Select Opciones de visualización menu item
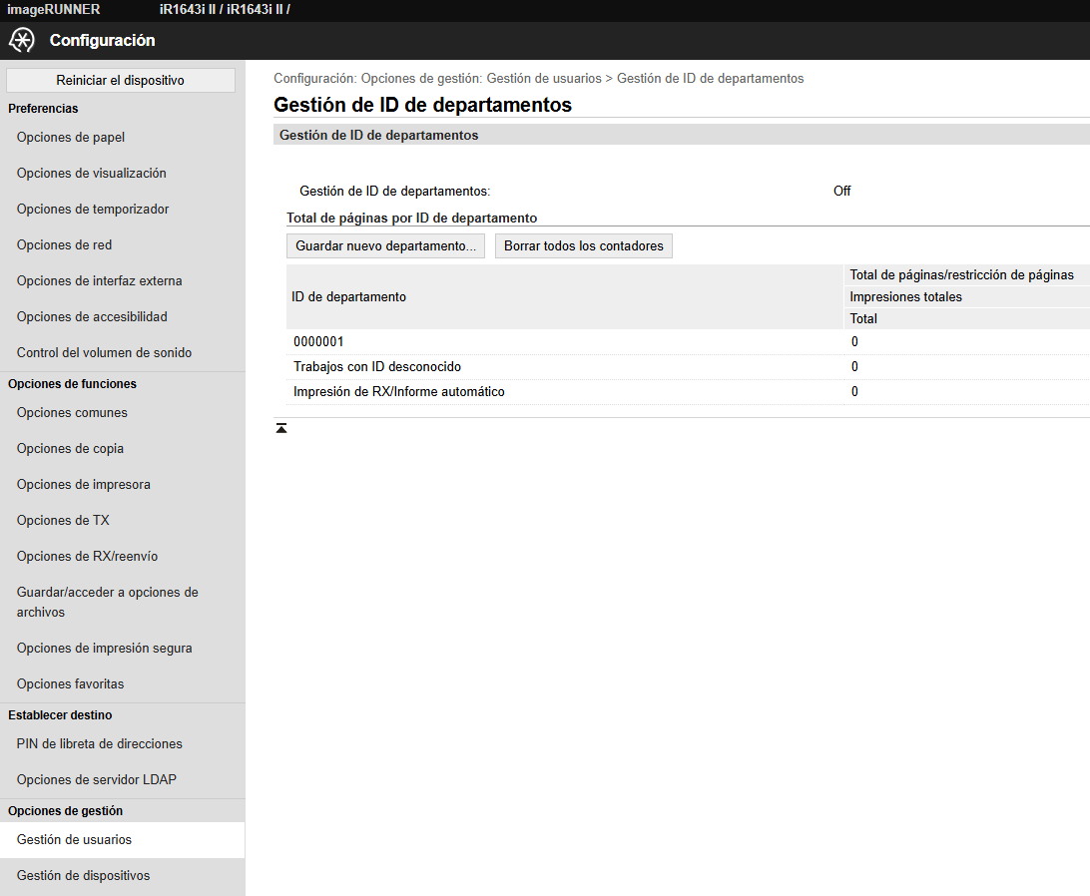 (92, 173)
